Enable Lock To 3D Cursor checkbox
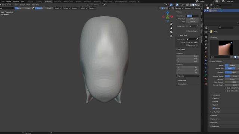The image size is (239, 134). [x=187, y=42]
